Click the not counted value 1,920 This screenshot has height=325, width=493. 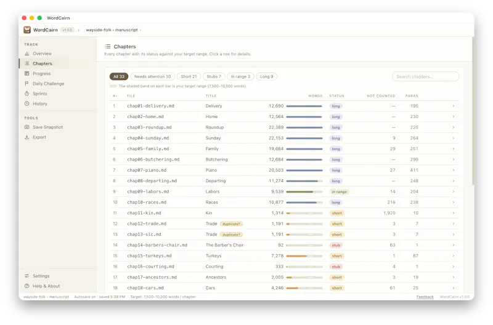389,213
